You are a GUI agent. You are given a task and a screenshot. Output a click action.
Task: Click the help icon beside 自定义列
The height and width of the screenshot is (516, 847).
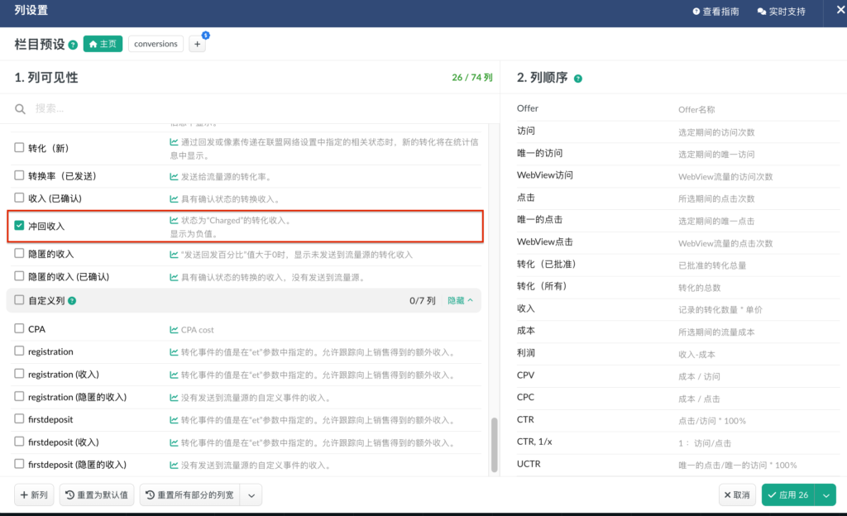point(72,301)
